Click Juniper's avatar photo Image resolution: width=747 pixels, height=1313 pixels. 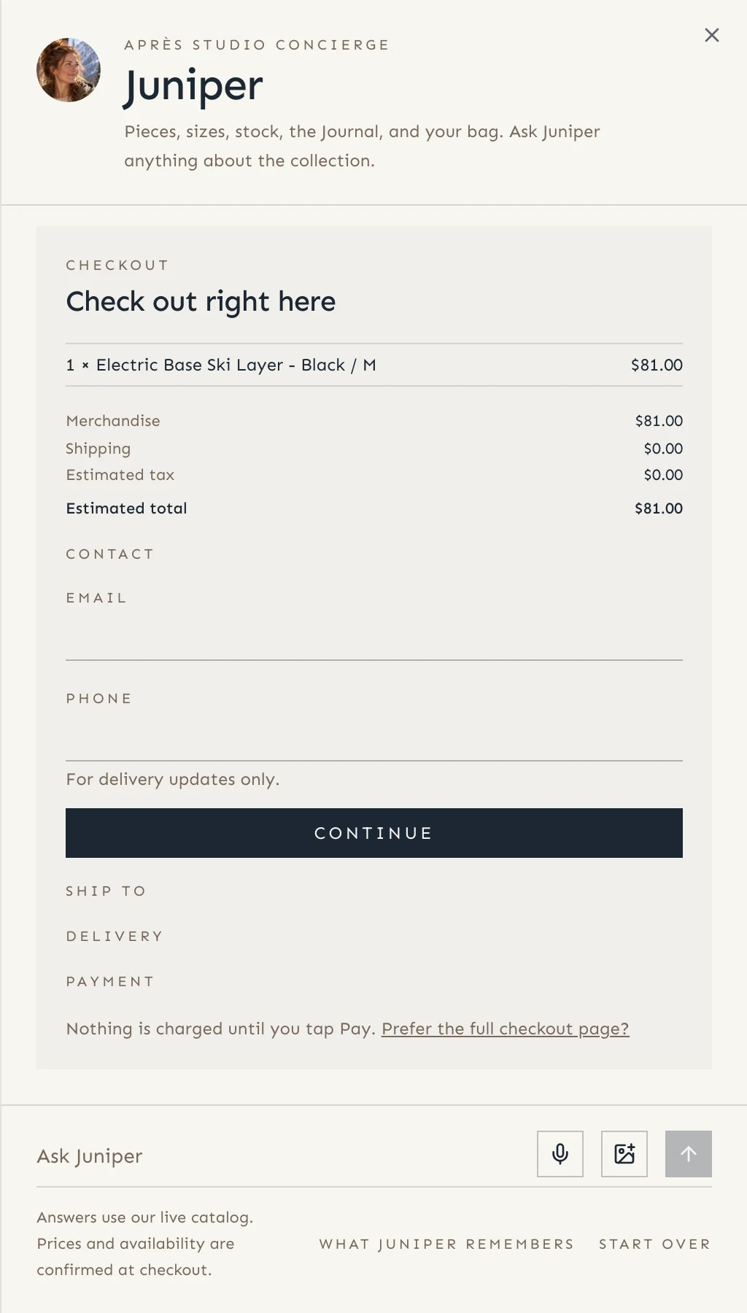[x=69, y=70]
